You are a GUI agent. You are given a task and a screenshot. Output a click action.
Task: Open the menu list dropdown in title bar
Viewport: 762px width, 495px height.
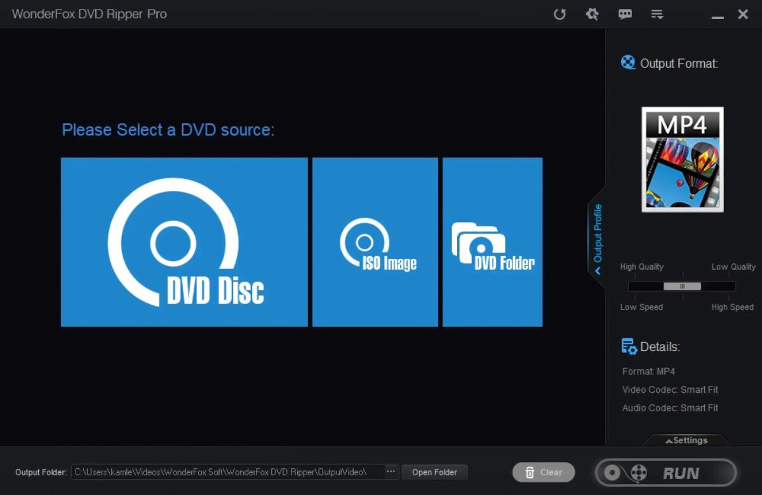657,14
